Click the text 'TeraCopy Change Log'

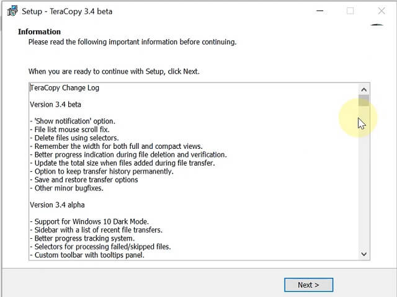(x=65, y=88)
